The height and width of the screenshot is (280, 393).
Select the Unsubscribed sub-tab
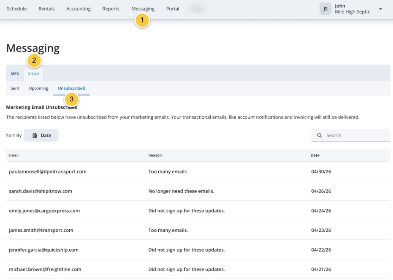click(71, 88)
